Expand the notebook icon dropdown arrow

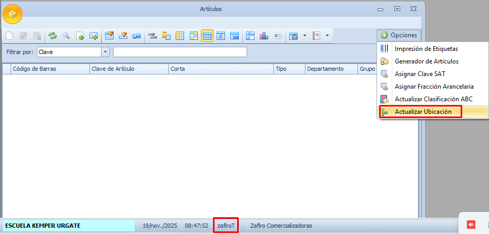coord(327,36)
